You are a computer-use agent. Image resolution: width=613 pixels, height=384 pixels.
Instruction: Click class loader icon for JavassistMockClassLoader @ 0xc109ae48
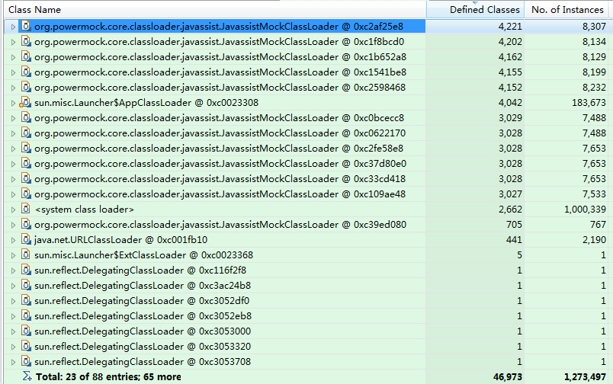(26, 194)
